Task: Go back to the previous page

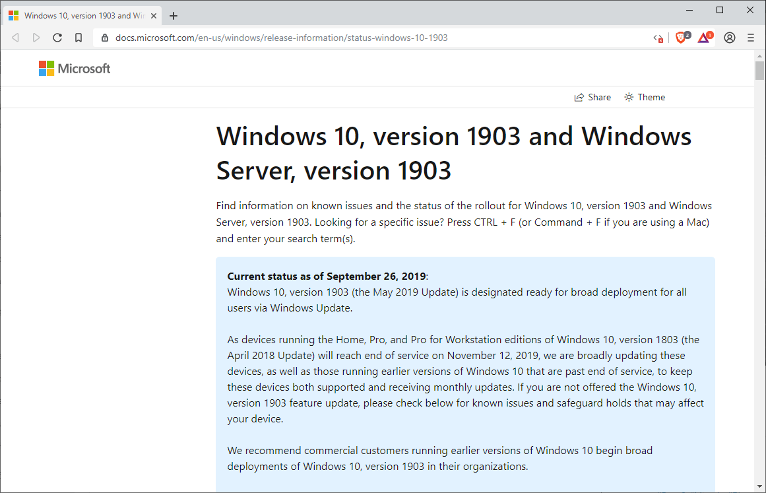Action: point(15,38)
